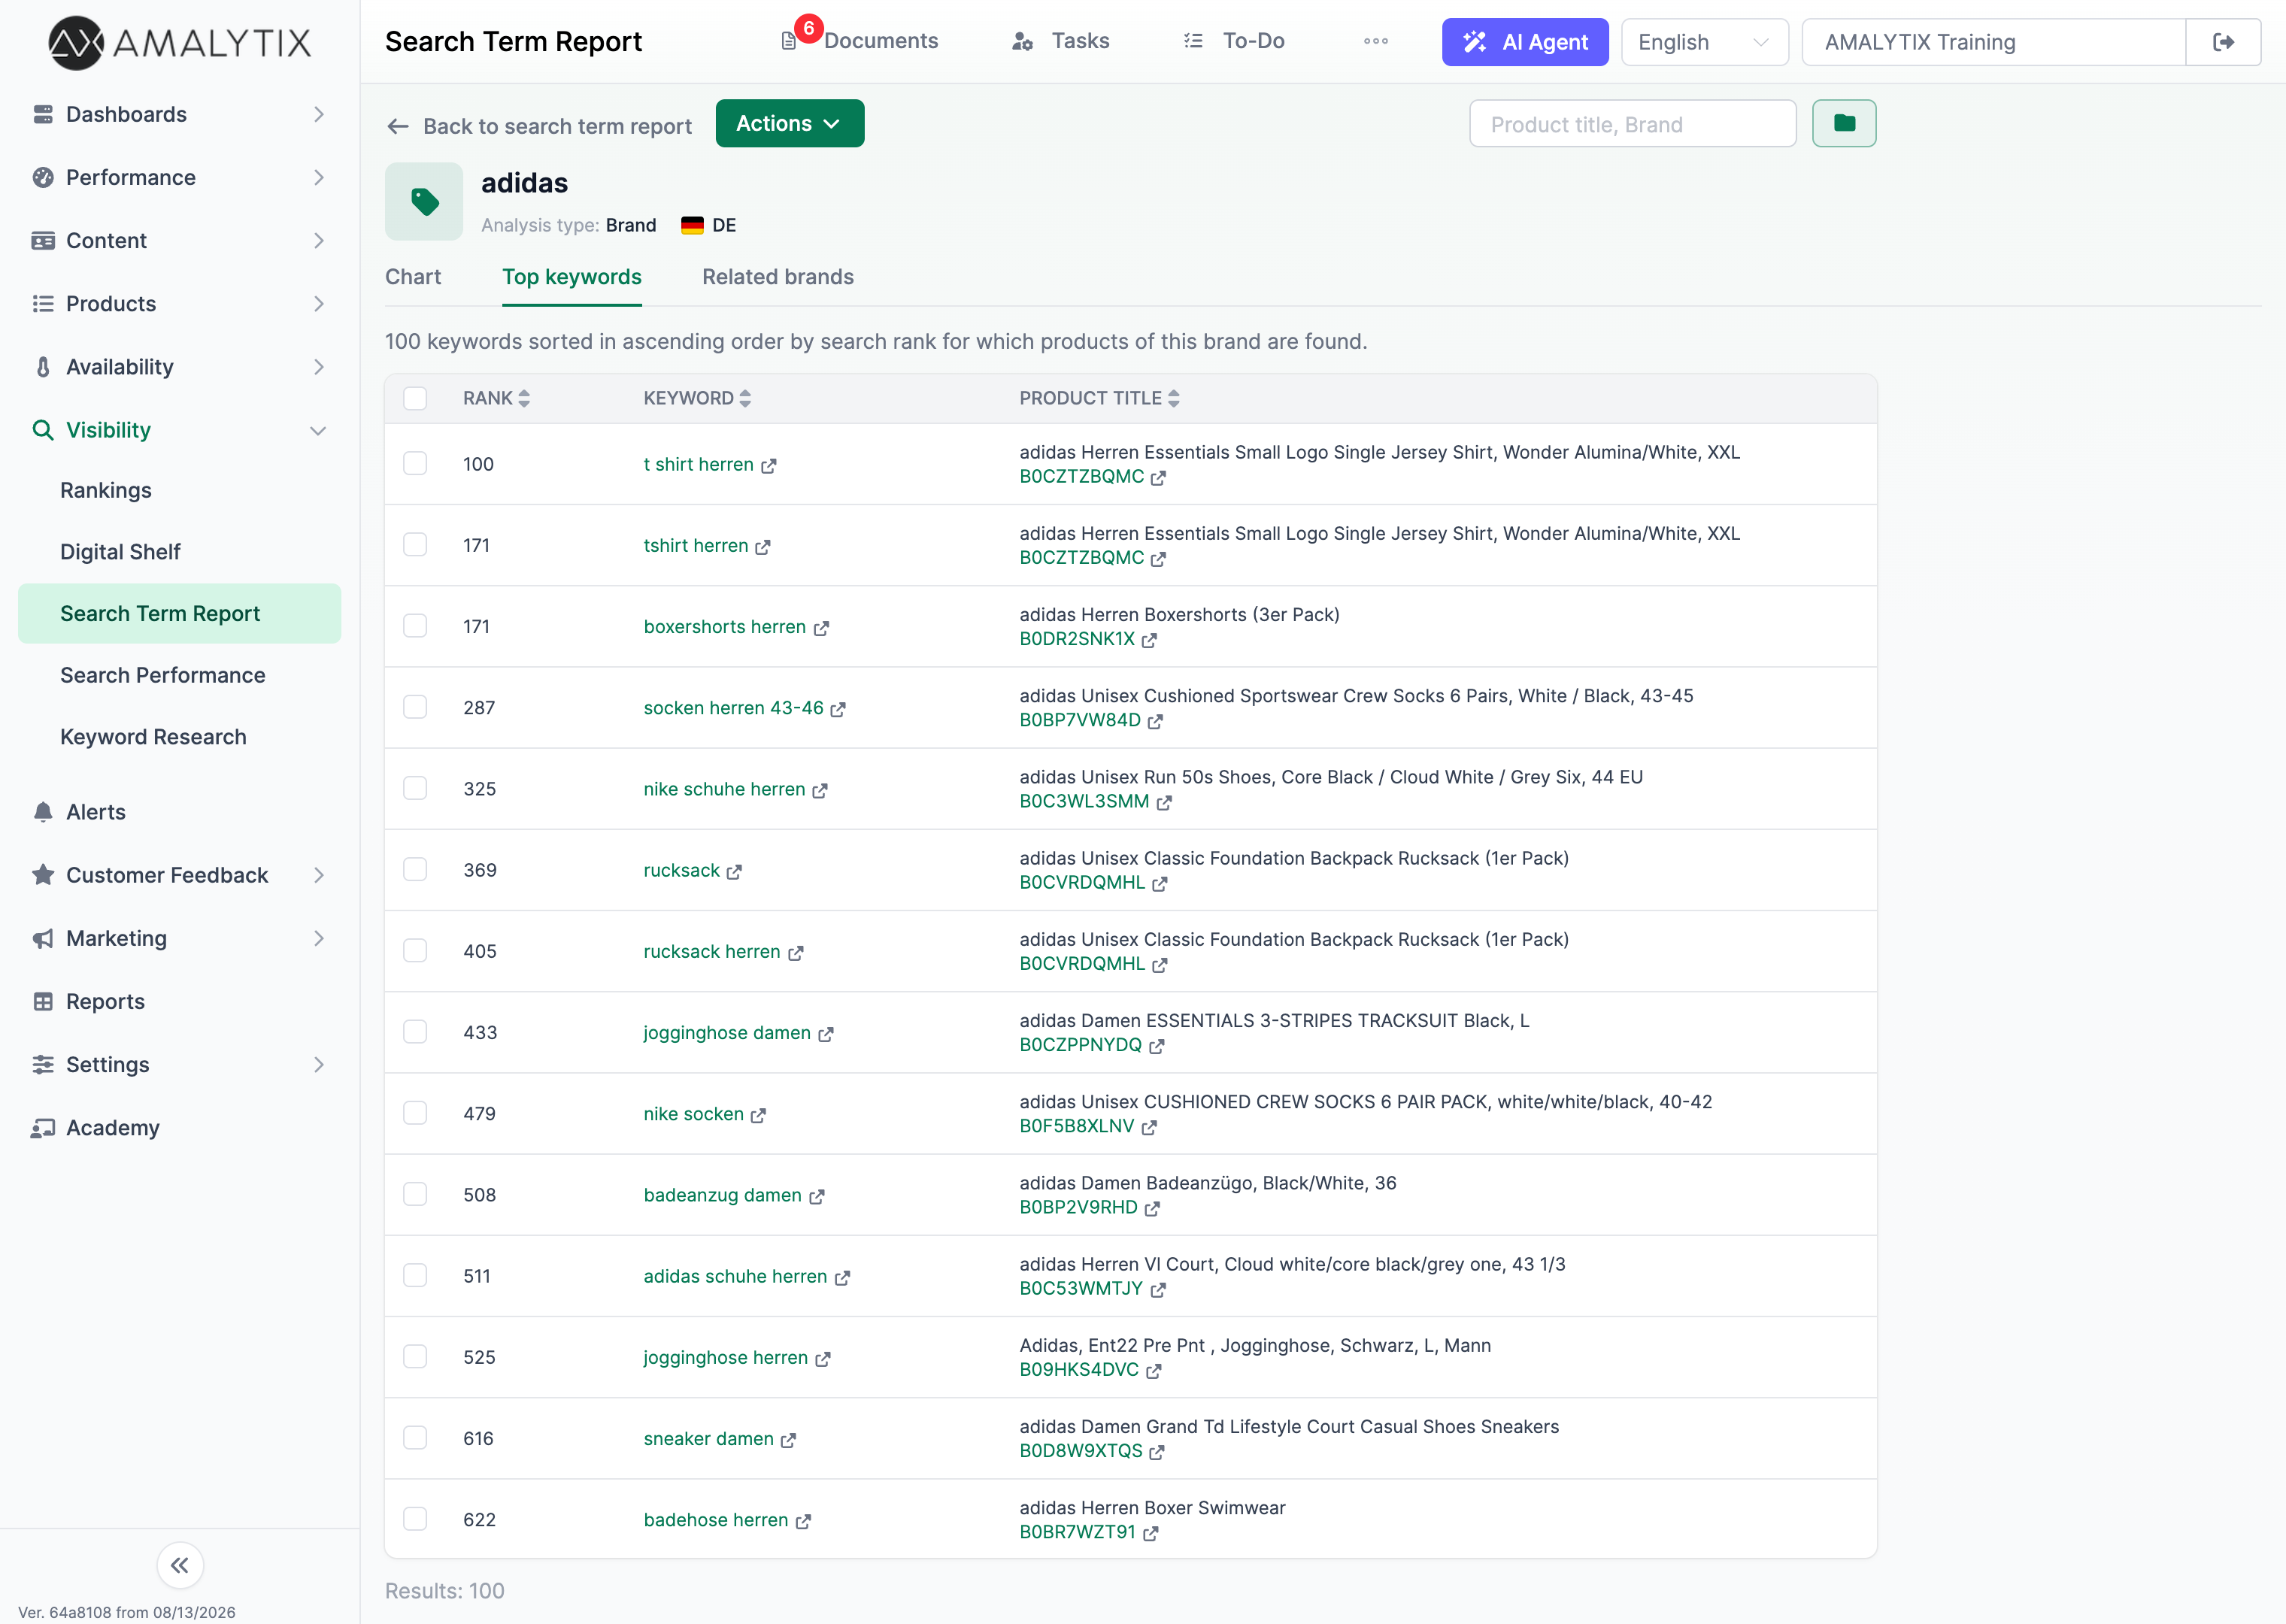
Task: Click the adidas brand tag icon
Action: point(424,201)
